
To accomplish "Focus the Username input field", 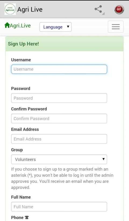I will tap(59, 69).
